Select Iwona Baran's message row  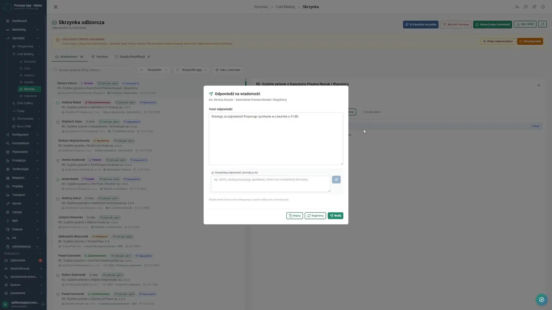[149, 184]
